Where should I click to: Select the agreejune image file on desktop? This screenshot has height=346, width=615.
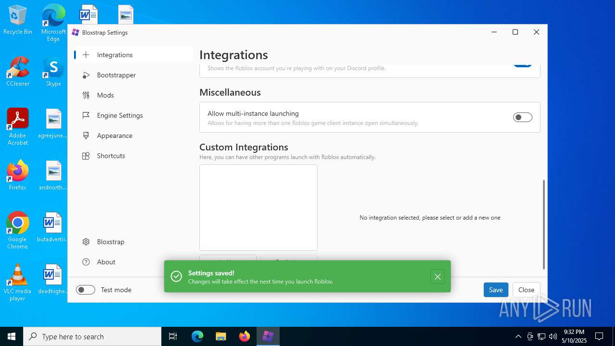point(53,124)
